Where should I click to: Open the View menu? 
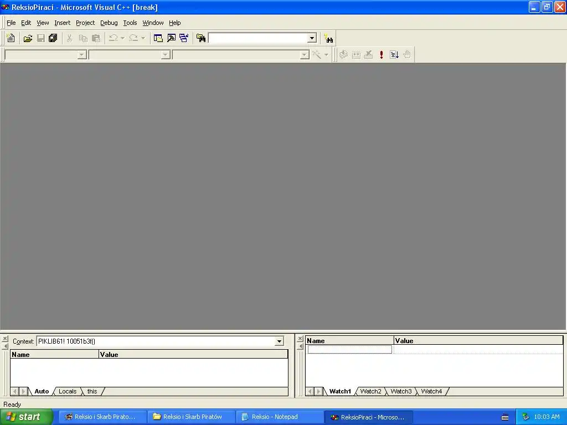tap(43, 23)
